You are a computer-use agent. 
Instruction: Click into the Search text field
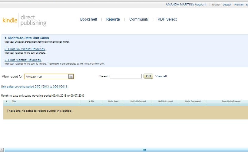pyautogui.click(x=126, y=76)
